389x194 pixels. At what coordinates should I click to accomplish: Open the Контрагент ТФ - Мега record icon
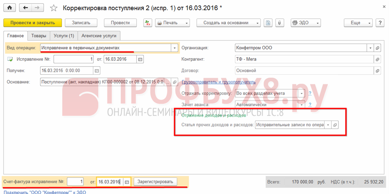[x=377, y=59]
